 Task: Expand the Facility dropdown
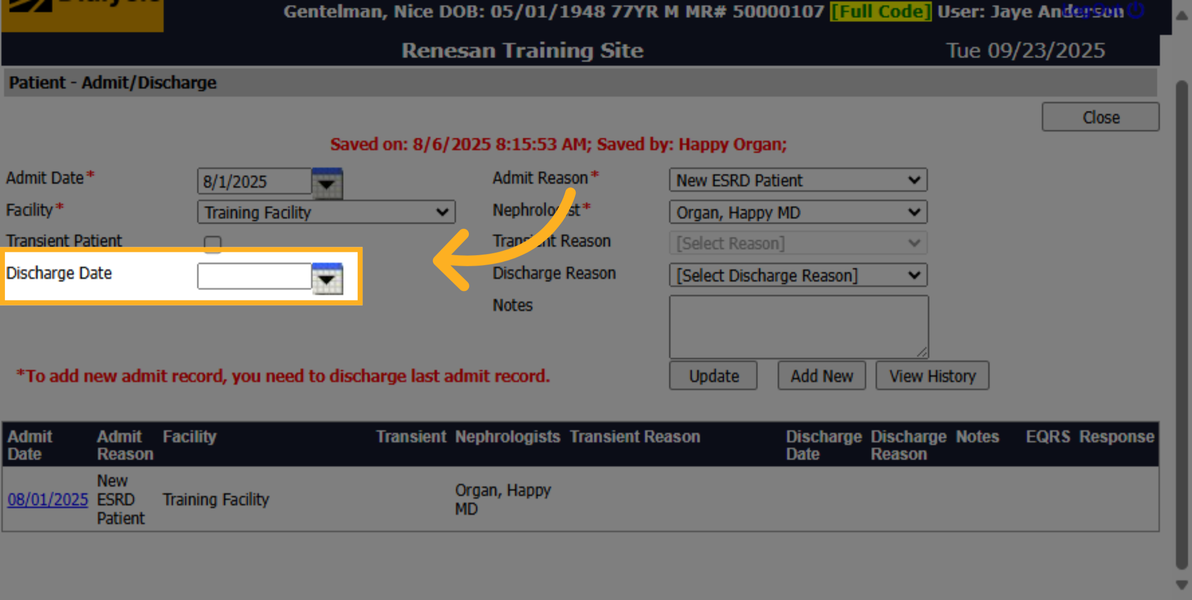coord(326,212)
